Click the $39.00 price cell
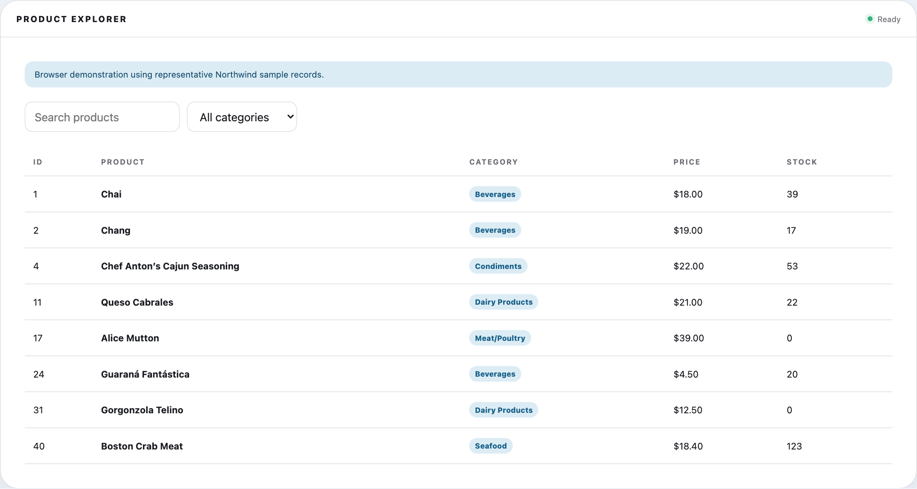Viewport: 917px width, 489px height. pos(688,338)
